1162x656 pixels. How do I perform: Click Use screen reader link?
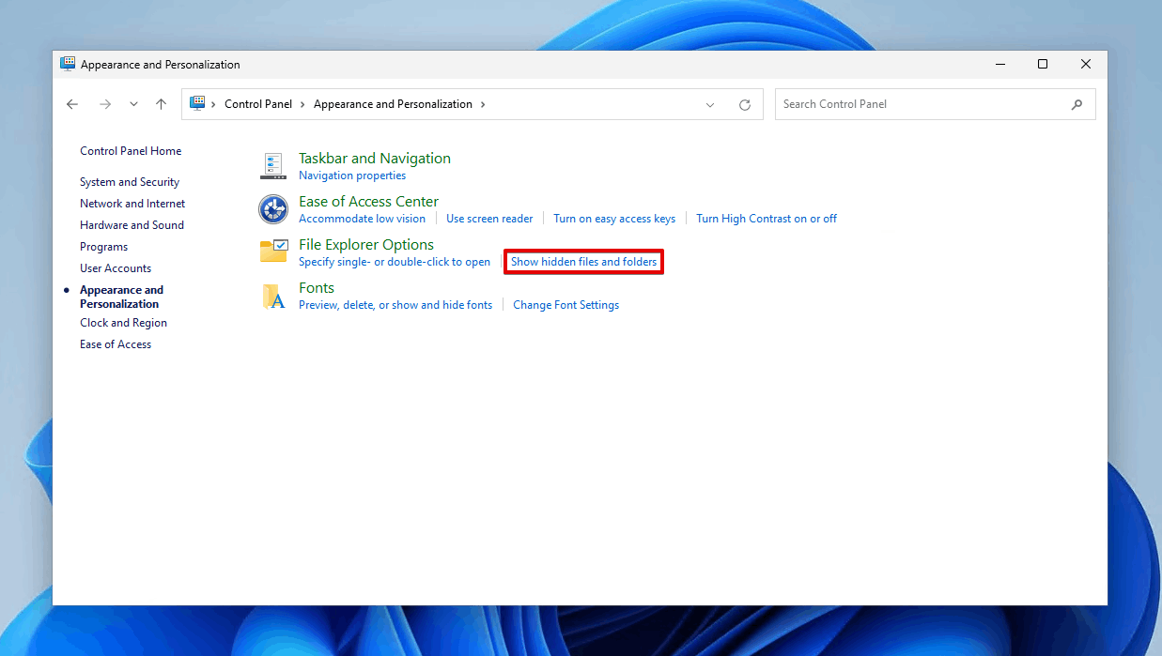coord(489,219)
